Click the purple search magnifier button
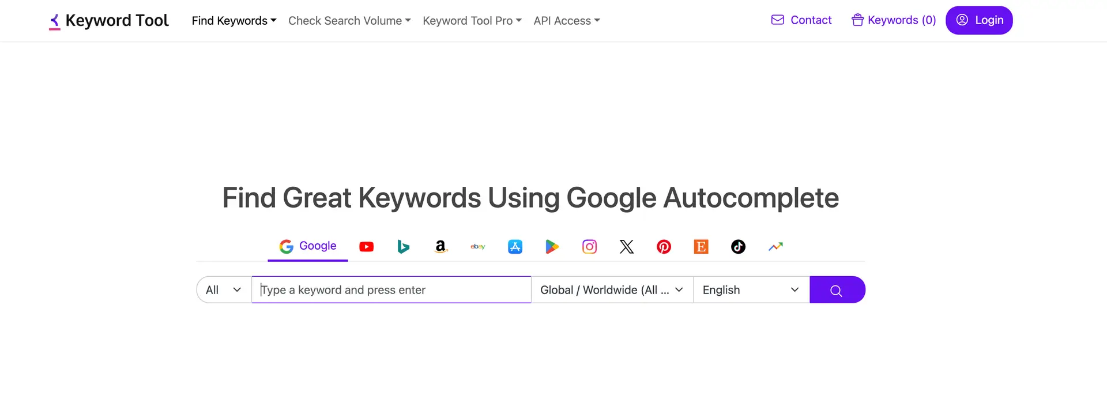 pos(837,289)
